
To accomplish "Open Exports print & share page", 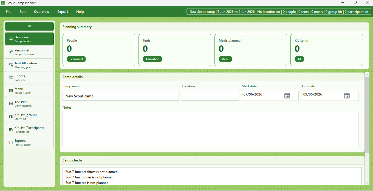I will (x=29, y=142).
